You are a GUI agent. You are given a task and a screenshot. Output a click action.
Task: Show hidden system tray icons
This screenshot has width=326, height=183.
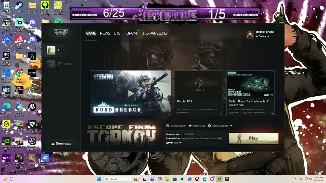295,179
